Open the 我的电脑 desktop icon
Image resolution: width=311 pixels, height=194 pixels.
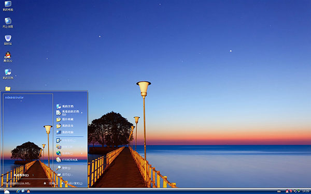[8, 6]
